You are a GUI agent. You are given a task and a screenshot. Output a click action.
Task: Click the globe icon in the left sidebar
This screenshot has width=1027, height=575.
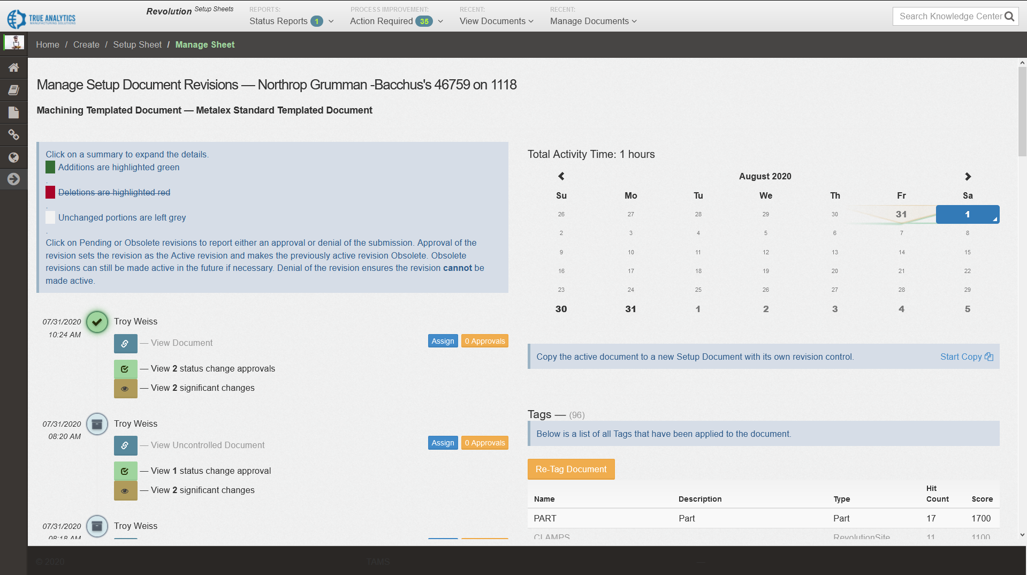point(13,157)
